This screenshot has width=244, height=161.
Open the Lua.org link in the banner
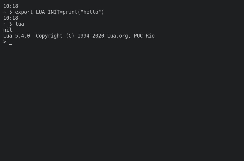(117, 36)
